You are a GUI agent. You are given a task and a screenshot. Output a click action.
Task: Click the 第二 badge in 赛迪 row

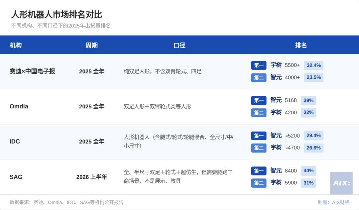(259, 77)
